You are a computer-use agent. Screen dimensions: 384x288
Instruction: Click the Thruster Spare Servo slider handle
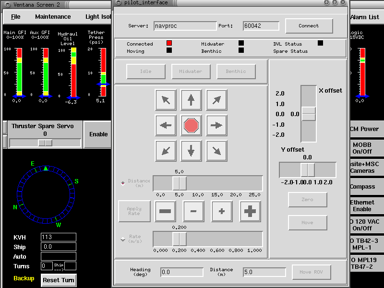tap(45, 143)
